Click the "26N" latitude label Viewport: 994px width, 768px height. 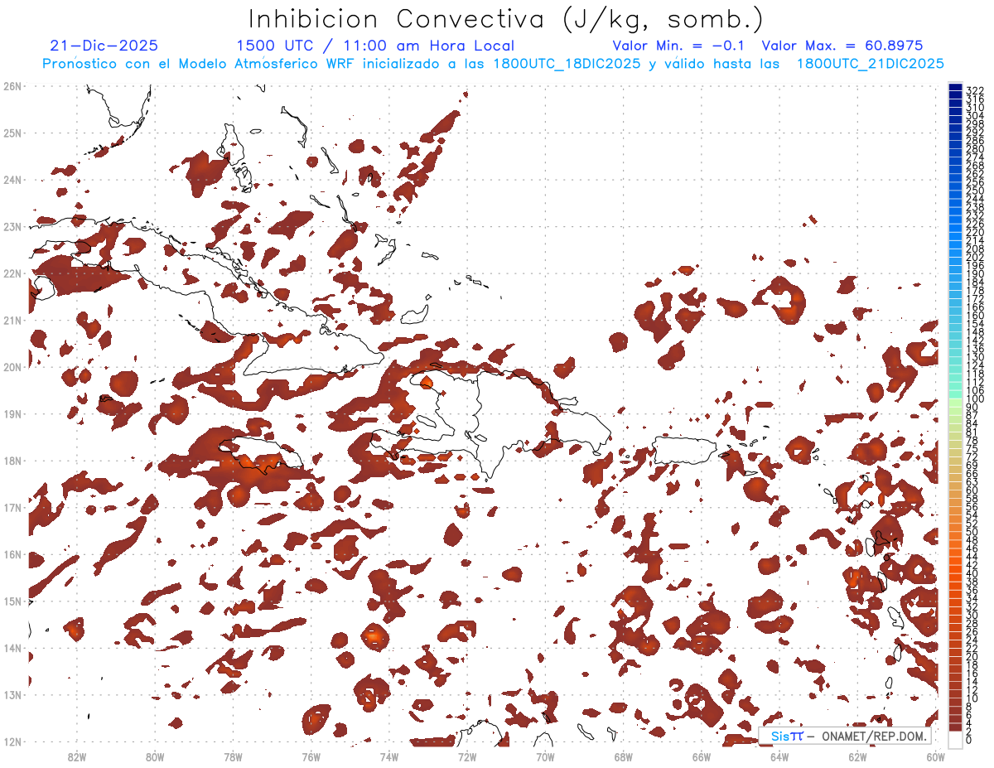[12, 86]
